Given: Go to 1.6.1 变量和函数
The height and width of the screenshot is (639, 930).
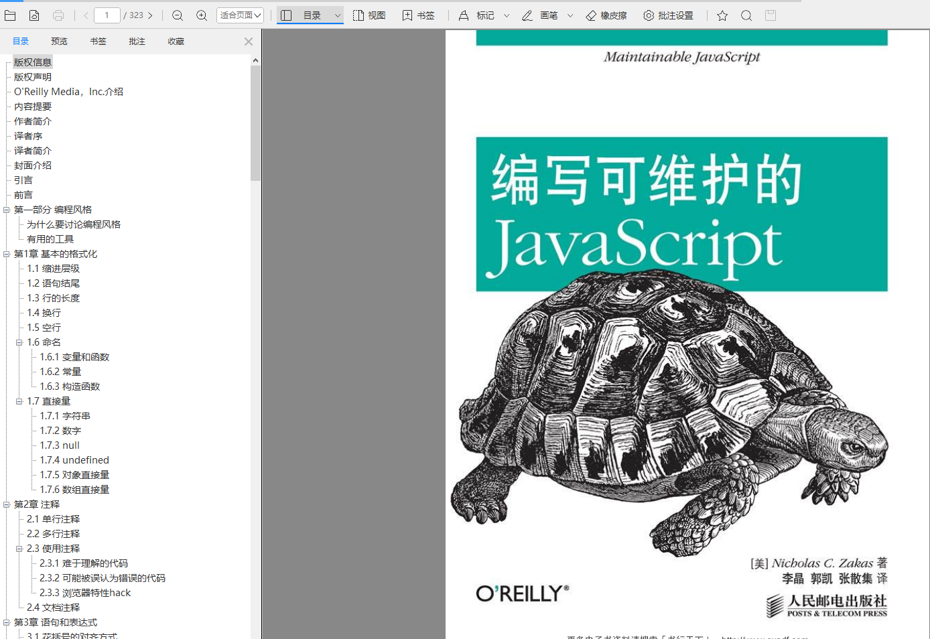Looking at the screenshot, I should tap(74, 357).
